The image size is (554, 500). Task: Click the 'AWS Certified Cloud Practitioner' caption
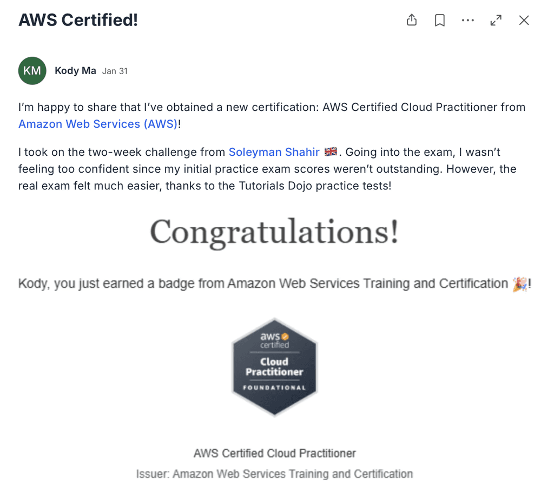pyautogui.click(x=274, y=453)
